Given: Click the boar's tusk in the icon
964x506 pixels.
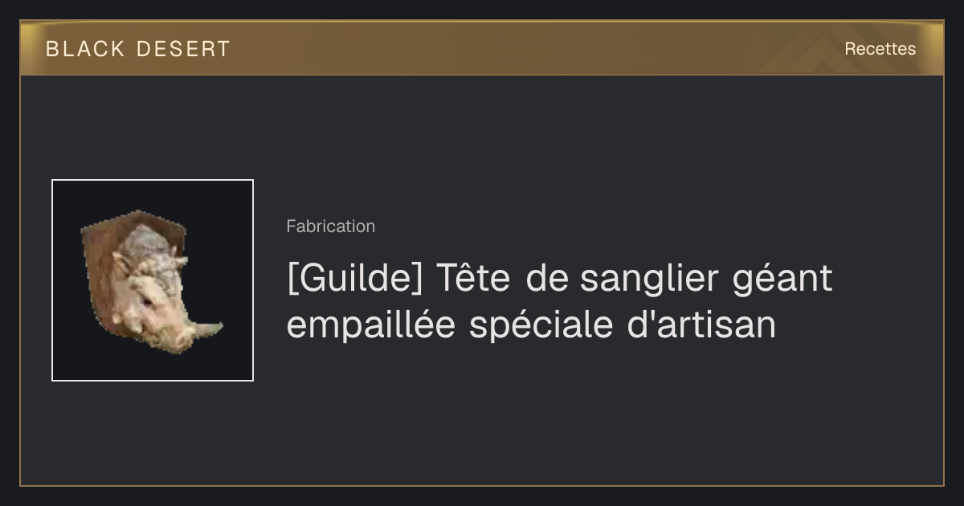Looking at the screenshot, I should point(206,329).
